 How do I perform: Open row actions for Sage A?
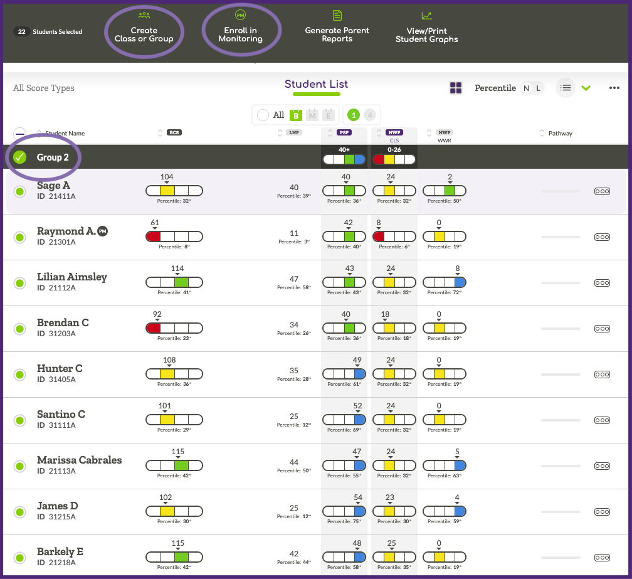click(x=602, y=191)
